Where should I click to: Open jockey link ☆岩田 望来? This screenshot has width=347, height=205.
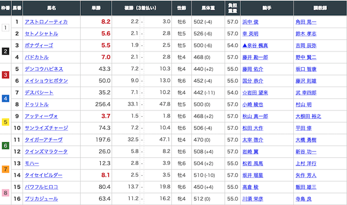coord(255,92)
